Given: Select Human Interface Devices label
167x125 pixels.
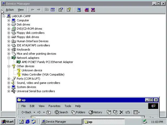Looking at the screenshot, I should (x=32, y=41).
